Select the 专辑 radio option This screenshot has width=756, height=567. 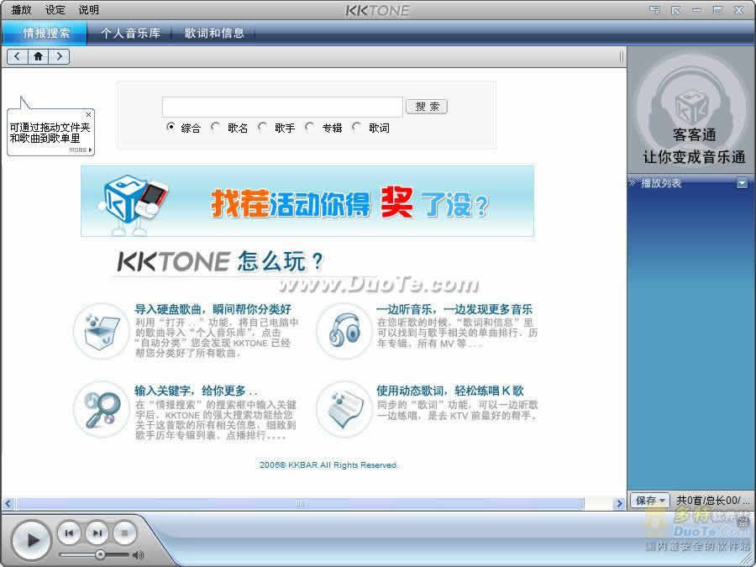[x=310, y=127]
